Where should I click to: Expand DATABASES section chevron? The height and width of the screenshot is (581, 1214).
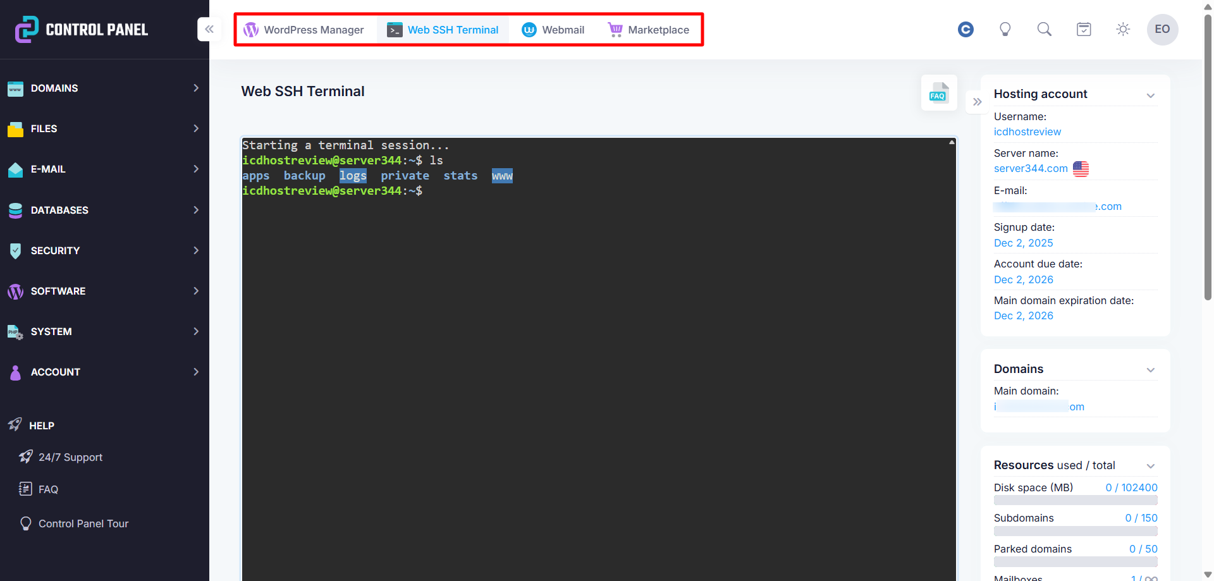[x=196, y=210]
